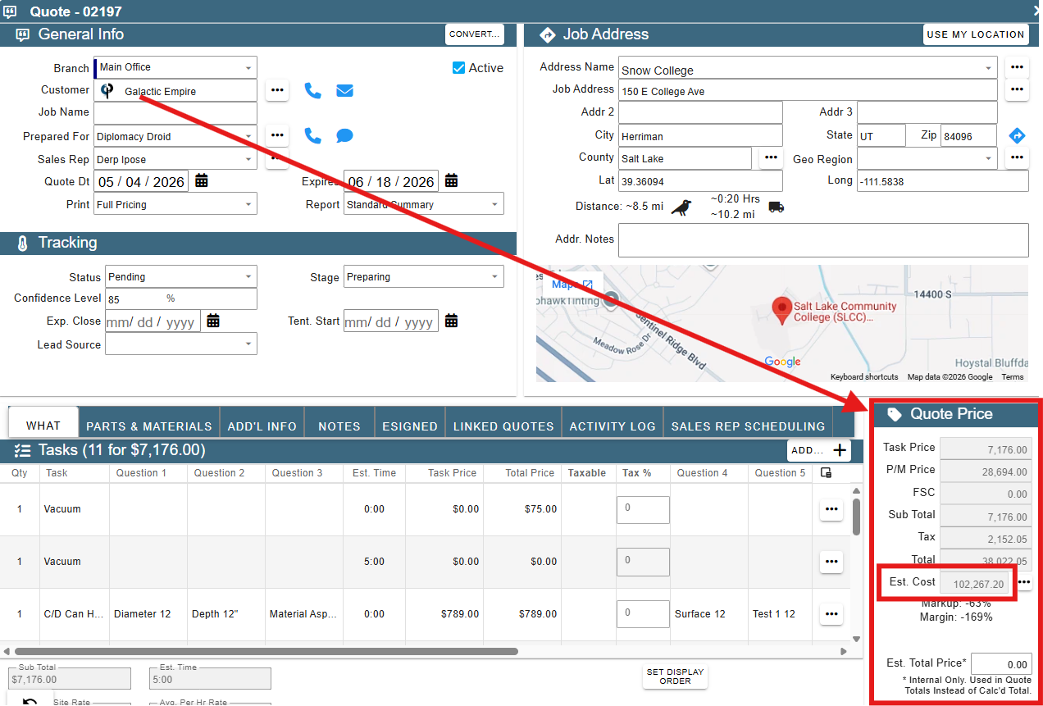Uncheck the Active checkbox
Image resolution: width=1043 pixels, height=706 pixels.
(x=458, y=68)
